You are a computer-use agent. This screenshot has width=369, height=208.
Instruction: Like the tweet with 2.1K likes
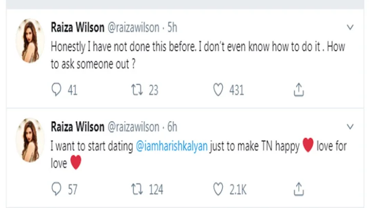pos(219,190)
